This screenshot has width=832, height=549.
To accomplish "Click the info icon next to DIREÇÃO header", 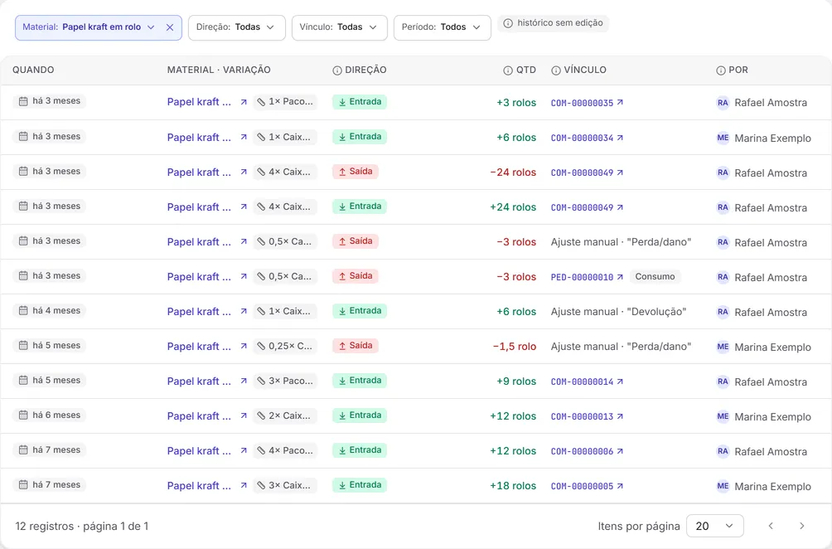I will 337,70.
